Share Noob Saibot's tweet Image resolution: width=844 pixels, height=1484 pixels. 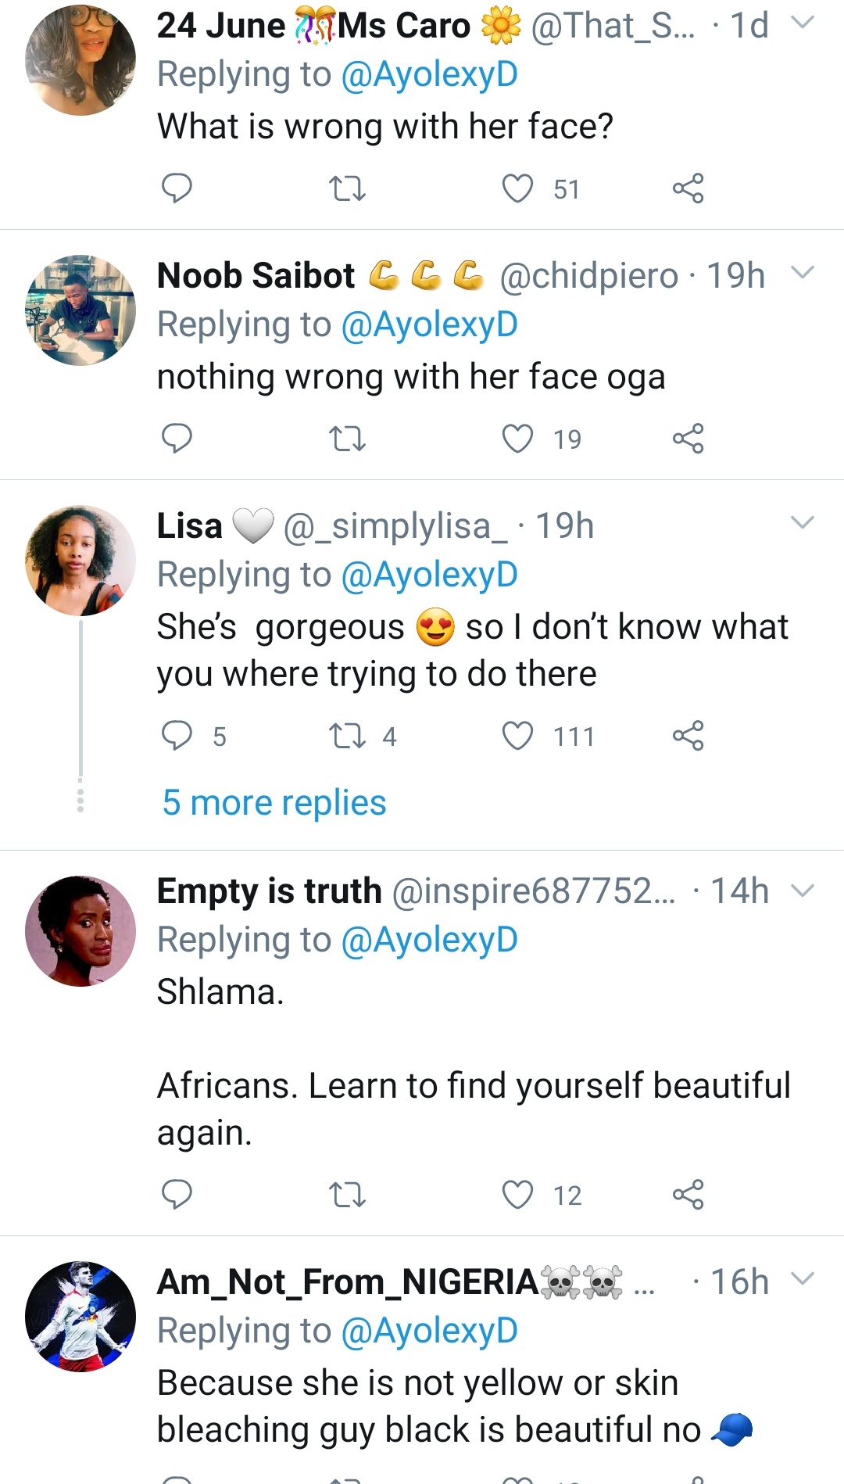coord(688,439)
